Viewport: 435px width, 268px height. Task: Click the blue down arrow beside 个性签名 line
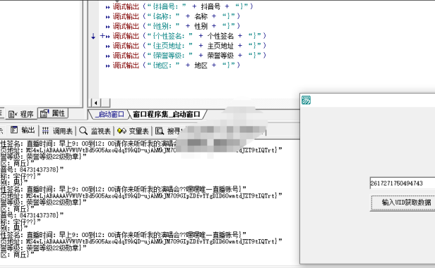click(93, 36)
